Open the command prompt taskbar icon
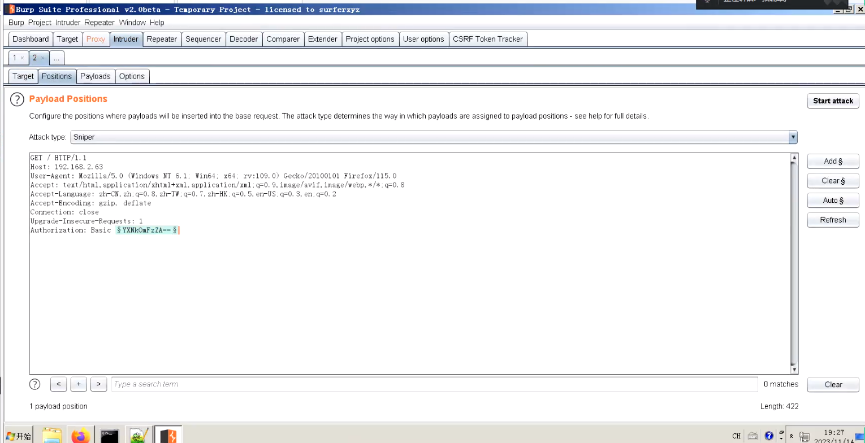The height and width of the screenshot is (443, 865). point(110,435)
